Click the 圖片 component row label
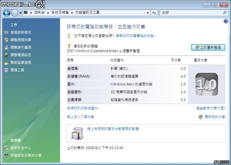The width and height of the screenshot is (231, 165). (x=71, y=84)
